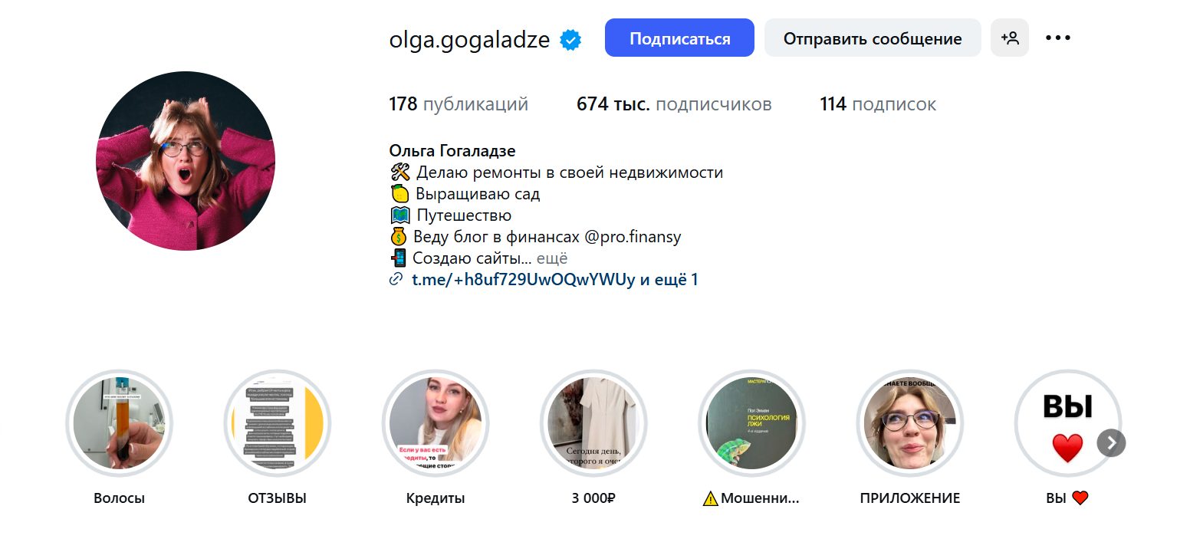Open the t.me/+h8uf729UwOQwYWUy link
1190x552 pixels.
click(x=524, y=280)
